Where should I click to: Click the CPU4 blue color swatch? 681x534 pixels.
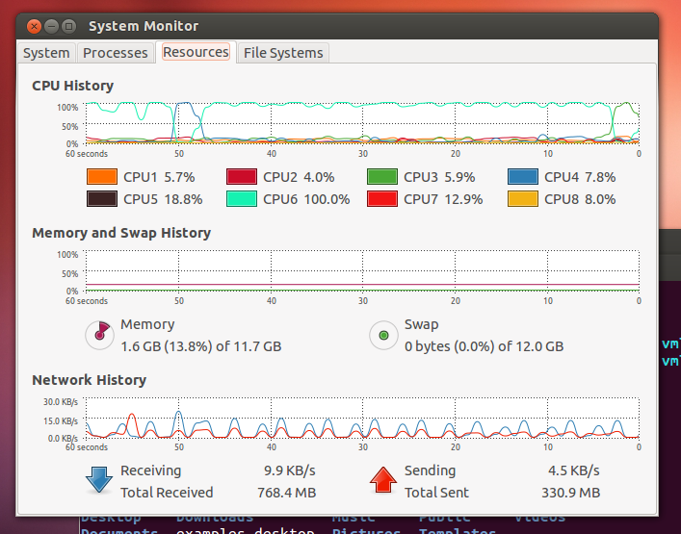tap(523, 177)
